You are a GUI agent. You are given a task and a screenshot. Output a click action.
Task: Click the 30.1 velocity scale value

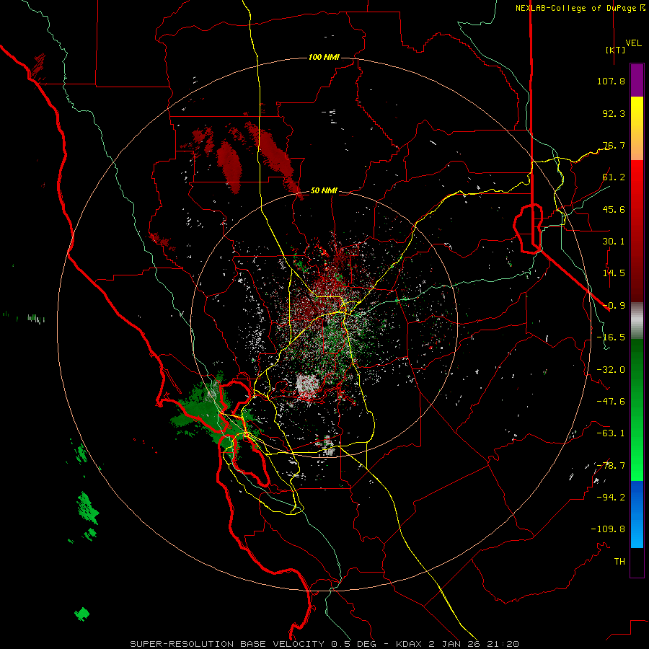point(614,242)
